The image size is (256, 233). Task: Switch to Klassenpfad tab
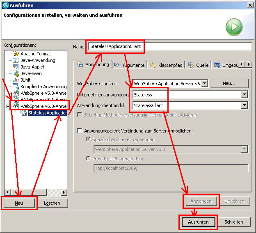pos(167,65)
